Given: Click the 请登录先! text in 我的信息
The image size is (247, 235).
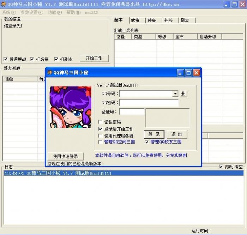Looking at the screenshot, I should [x=13, y=26].
